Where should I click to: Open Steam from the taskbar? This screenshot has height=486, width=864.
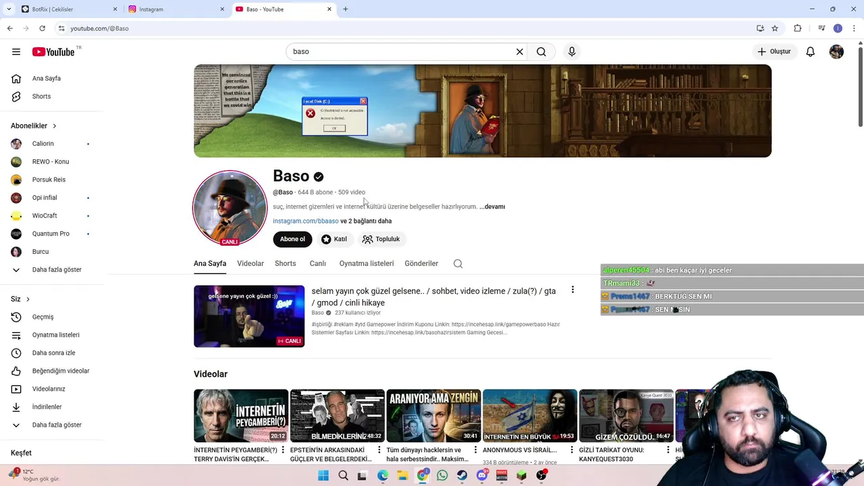462,476
